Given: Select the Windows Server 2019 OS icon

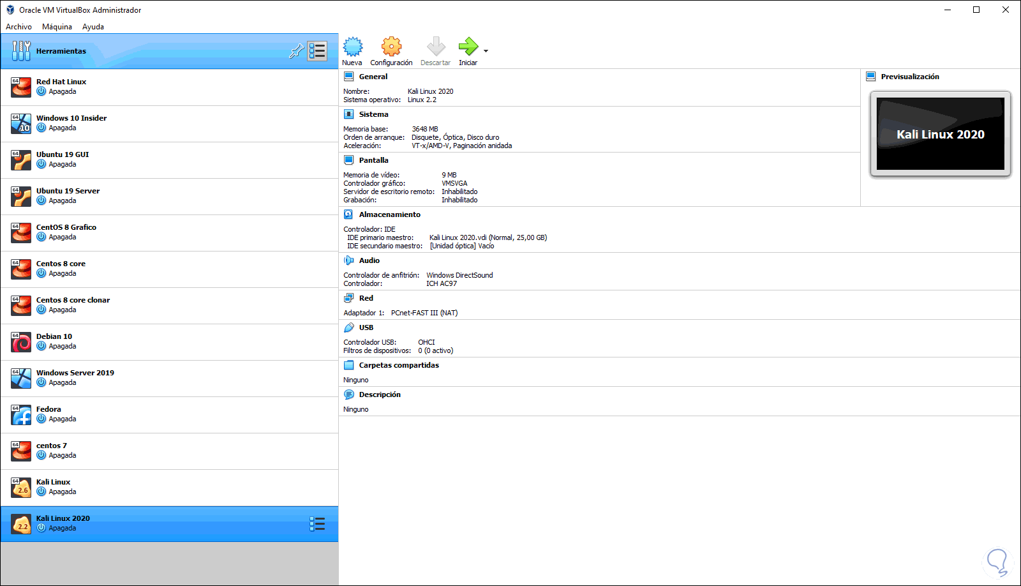Looking at the screenshot, I should (21, 378).
